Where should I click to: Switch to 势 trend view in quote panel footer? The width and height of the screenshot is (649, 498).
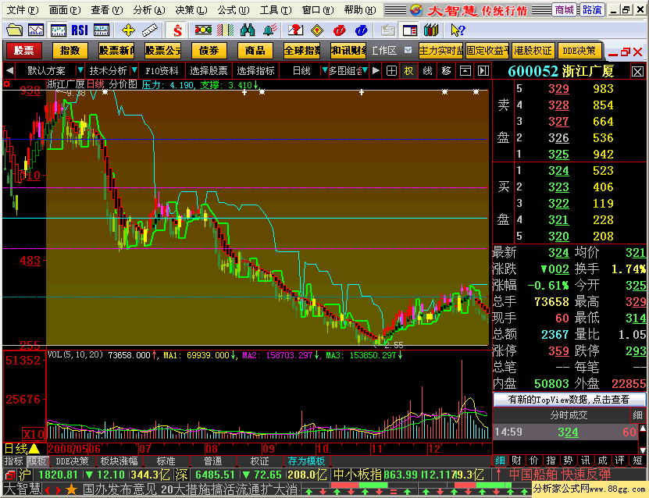point(569,461)
